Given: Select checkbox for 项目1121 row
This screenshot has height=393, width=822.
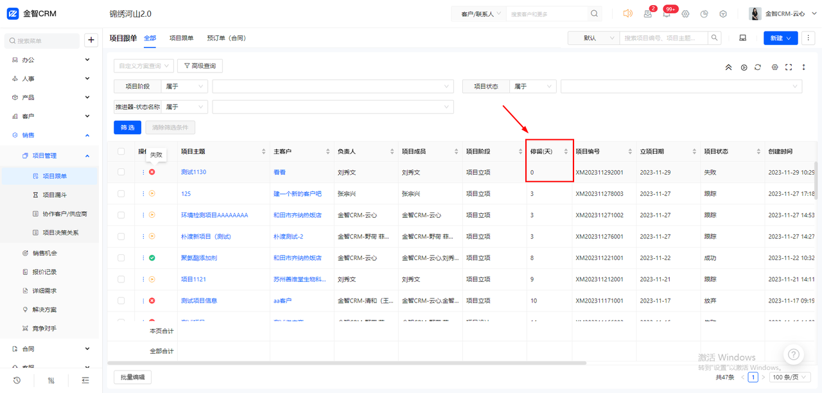Looking at the screenshot, I should 121,279.
